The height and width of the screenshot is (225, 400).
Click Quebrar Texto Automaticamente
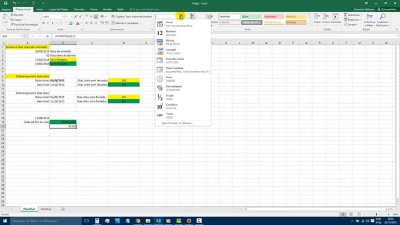point(132,17)
